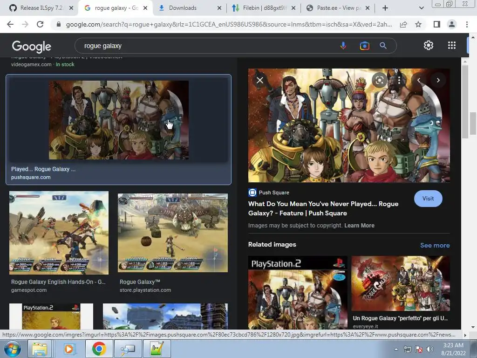The height and width of the screenshot is (358, 477).
Task: Open the large preview image
Action: (x=349, y=125)
